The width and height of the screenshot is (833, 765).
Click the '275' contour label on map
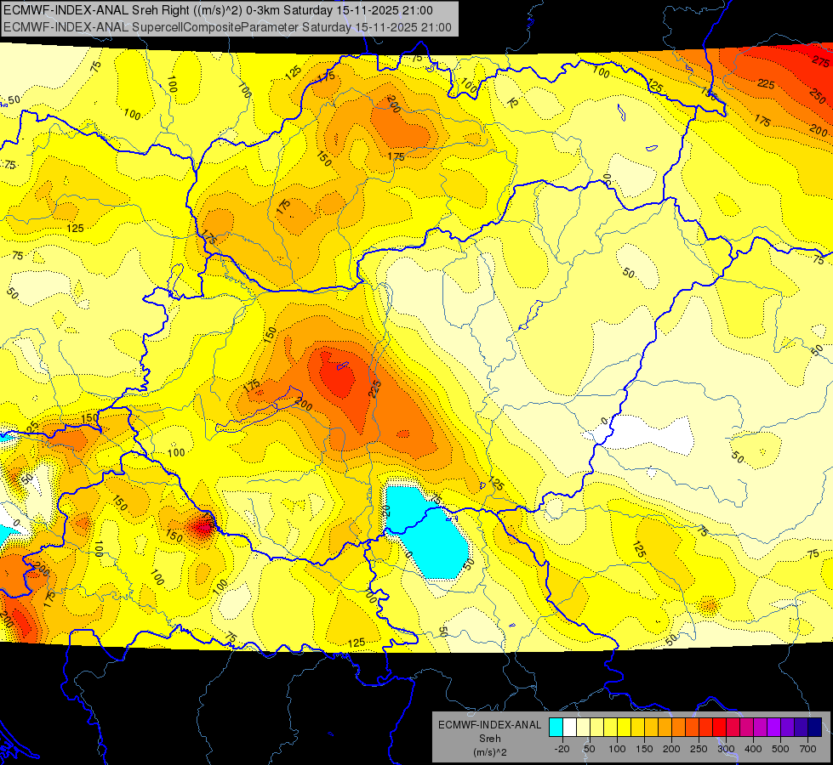[x=821, y=60]
